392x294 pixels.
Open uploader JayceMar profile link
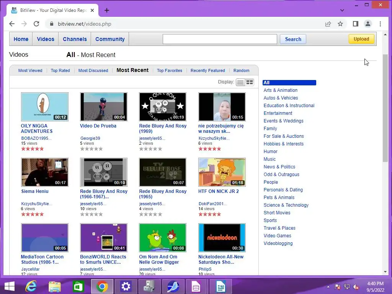point(30,269)
